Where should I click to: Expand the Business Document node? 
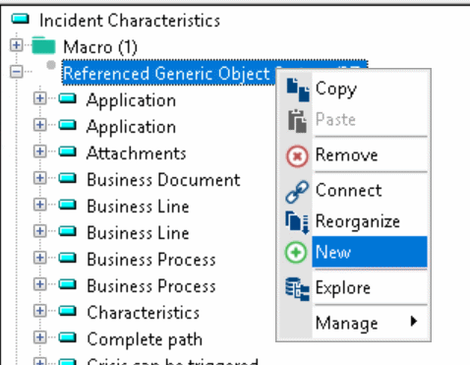click(40, 178)
